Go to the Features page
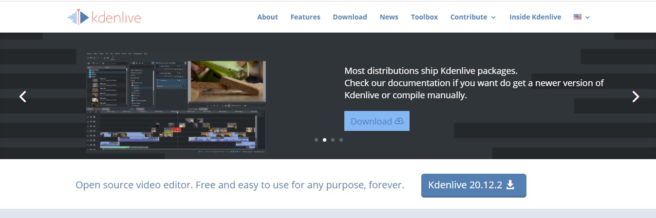This screenshot has height=218, width=656. pyautogui.click(x=305, y=17)
